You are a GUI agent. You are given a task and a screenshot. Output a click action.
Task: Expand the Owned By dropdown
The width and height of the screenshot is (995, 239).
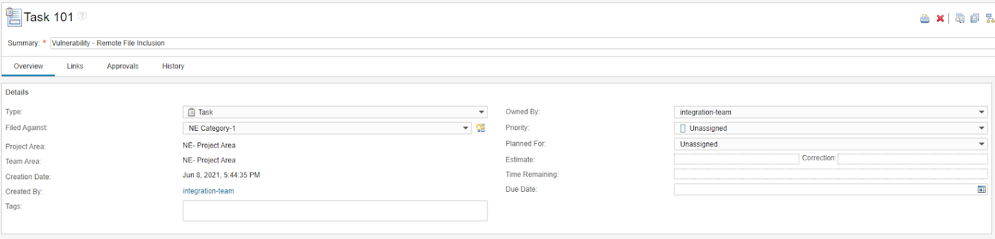[831, 112]
